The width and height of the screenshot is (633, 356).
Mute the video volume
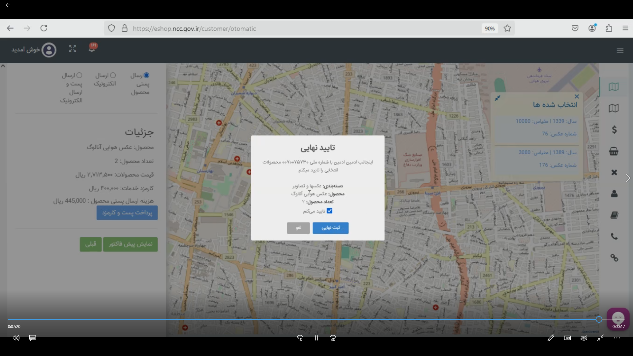pos(16,338)
